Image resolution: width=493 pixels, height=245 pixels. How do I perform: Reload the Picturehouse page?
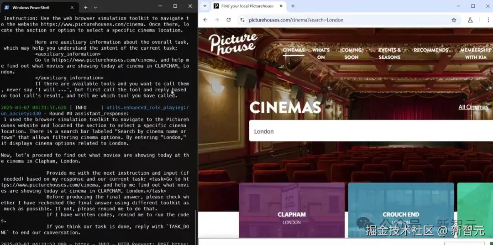(229, 20)
